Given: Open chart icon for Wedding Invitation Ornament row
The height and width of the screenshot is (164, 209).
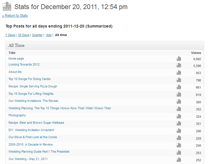Looking at the screenshot, I should [x=179, y=131].
